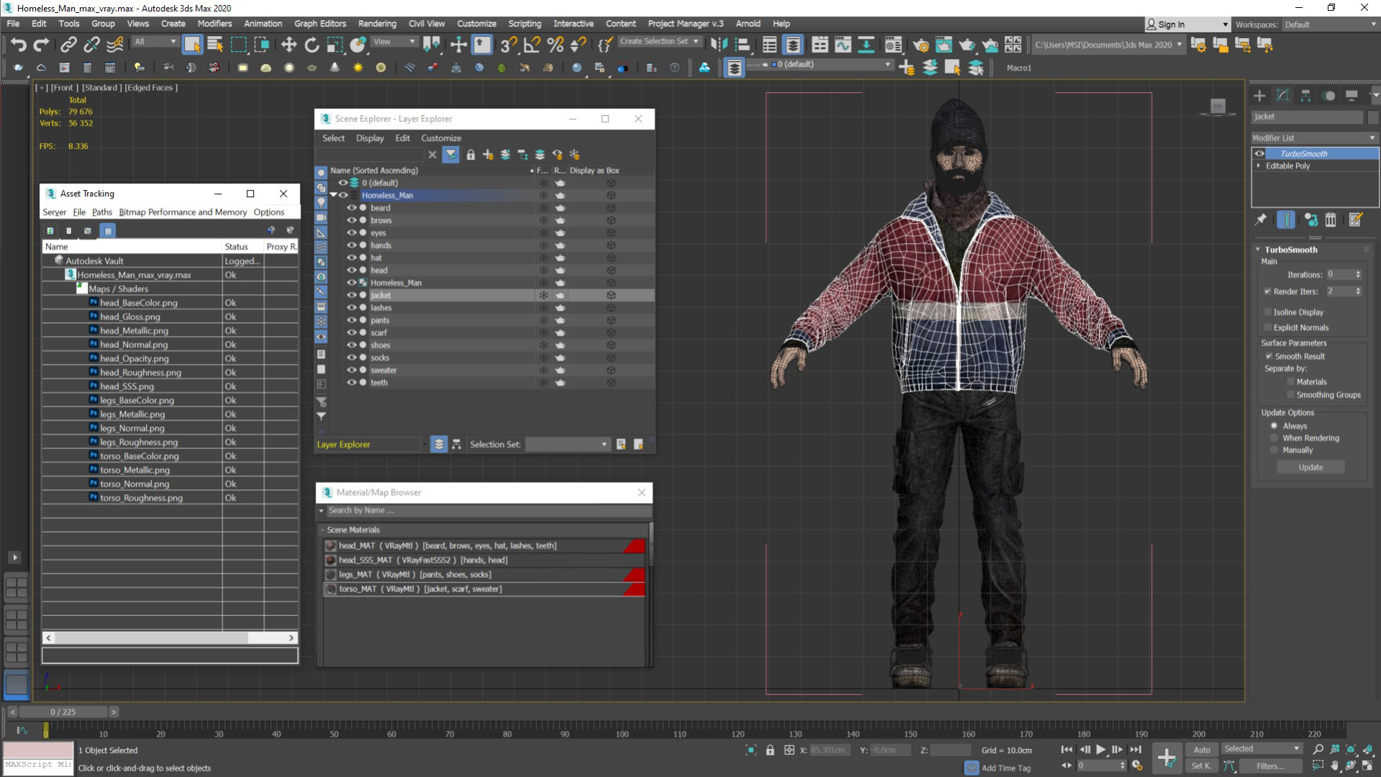Image resolution: width=1381 pixels, height=777 pixels.
Task: Open the Modifier List dropdown
Action: 1313,138
